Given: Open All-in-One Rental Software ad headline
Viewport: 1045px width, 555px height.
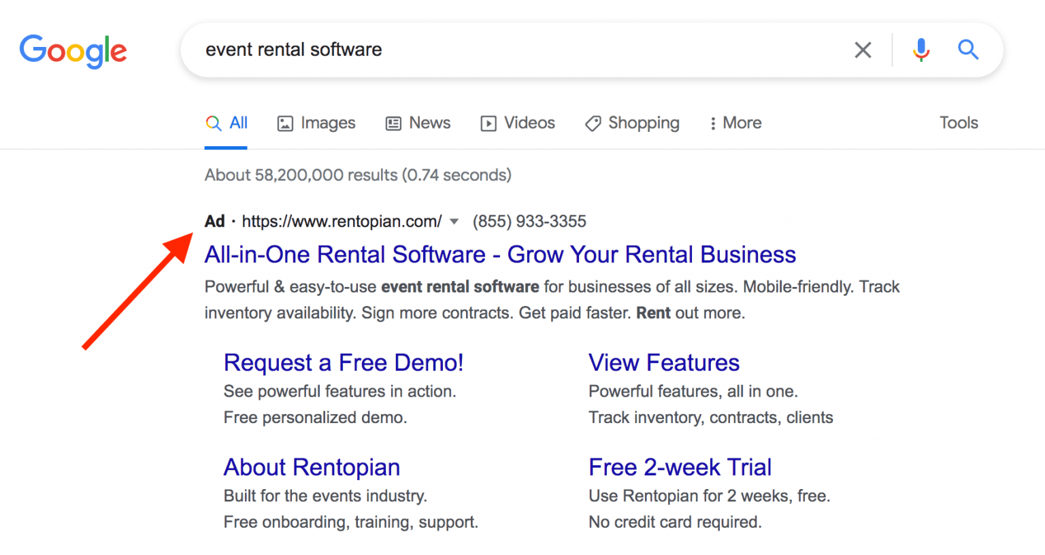Looking at the screenshot, I should [x=500, y=254].
